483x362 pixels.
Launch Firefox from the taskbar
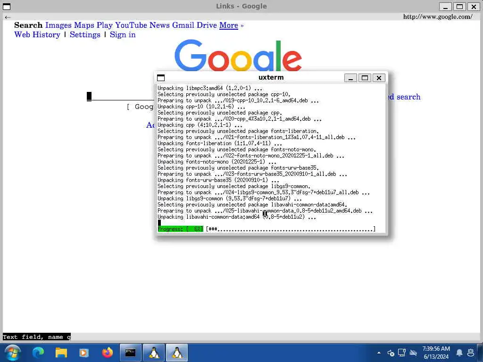pos(107,353)
